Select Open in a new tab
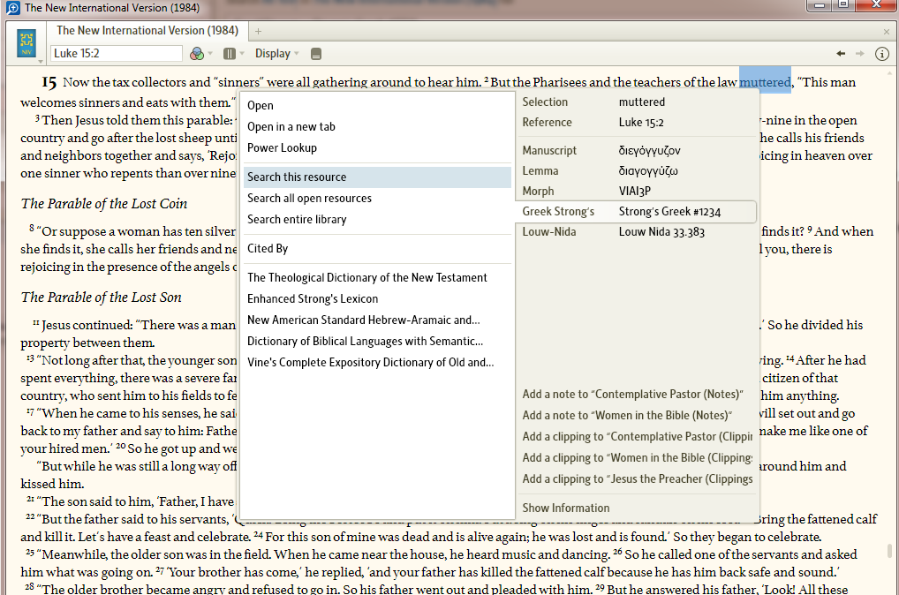Viewport: 899px width, 595px height. pos(291,126)
